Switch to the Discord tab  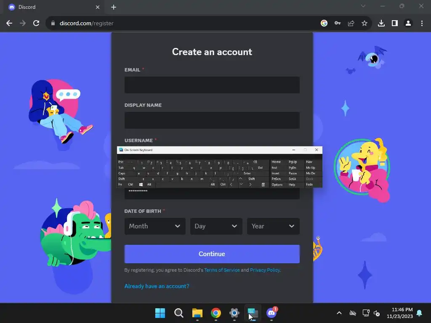coord(54,7)
